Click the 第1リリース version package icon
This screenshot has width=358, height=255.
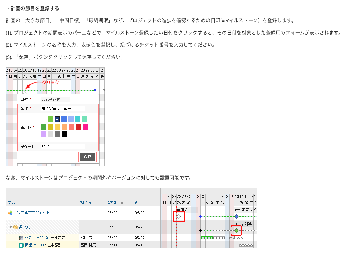coord(15,227)
